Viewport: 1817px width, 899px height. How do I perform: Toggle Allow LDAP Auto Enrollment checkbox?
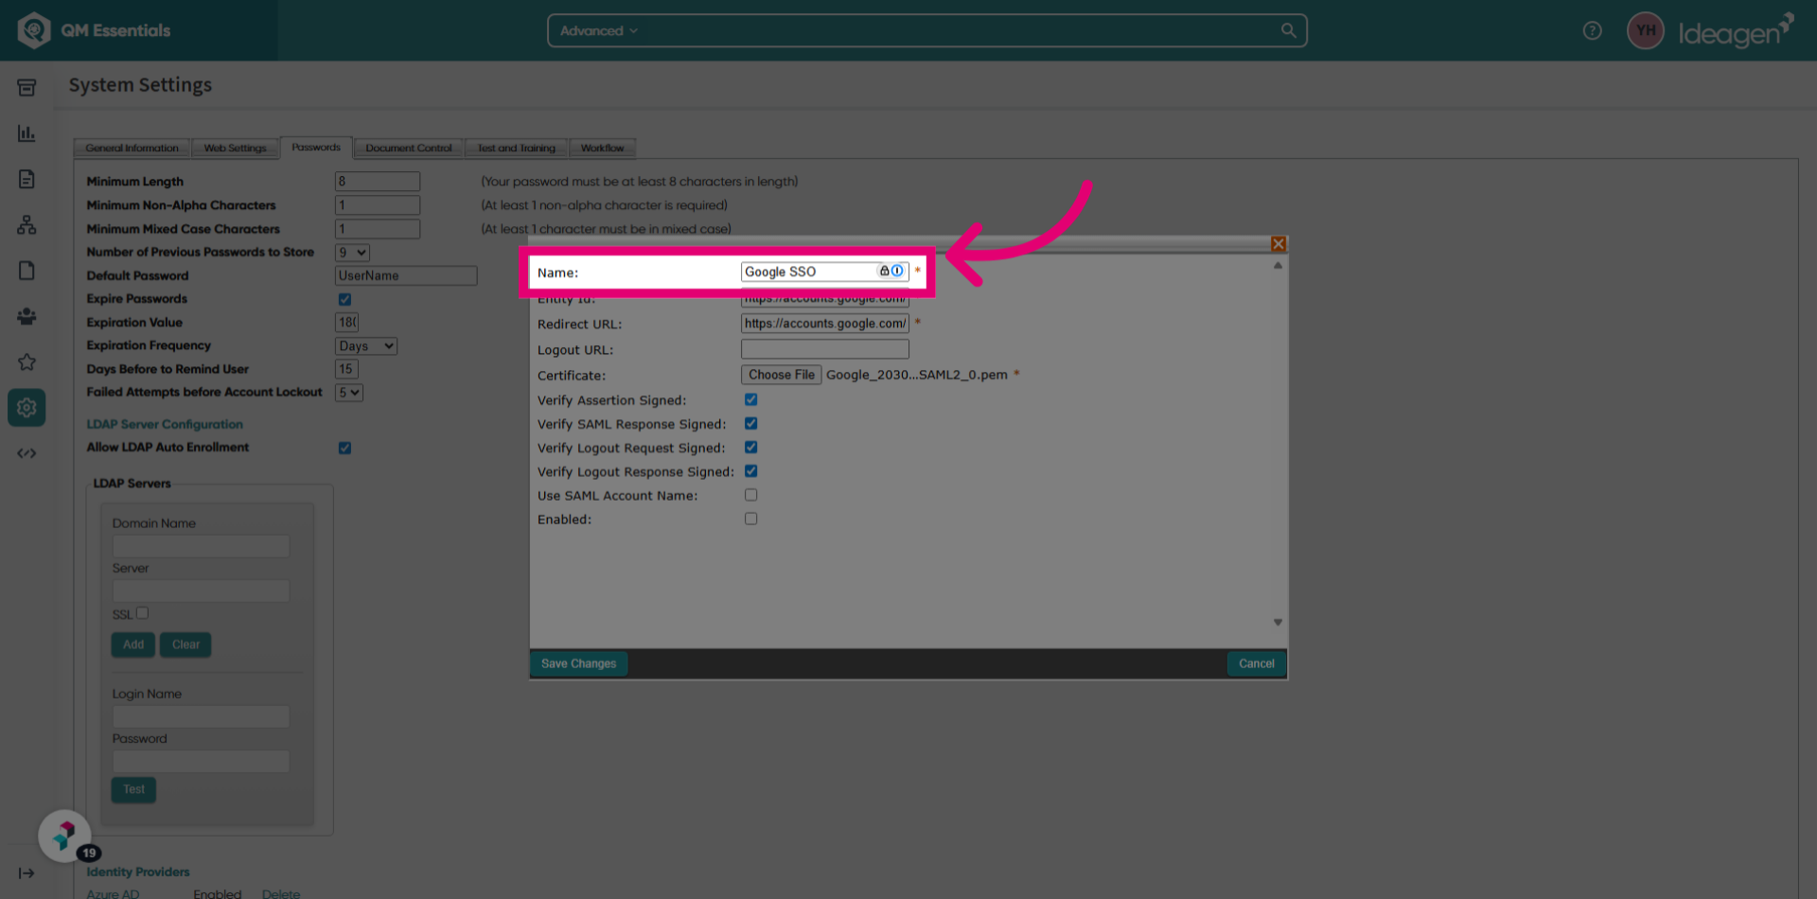(345, 448)
